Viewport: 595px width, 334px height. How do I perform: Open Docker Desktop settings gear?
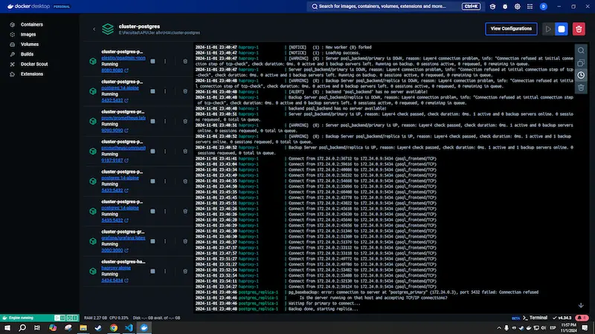[x=517, y=7]
